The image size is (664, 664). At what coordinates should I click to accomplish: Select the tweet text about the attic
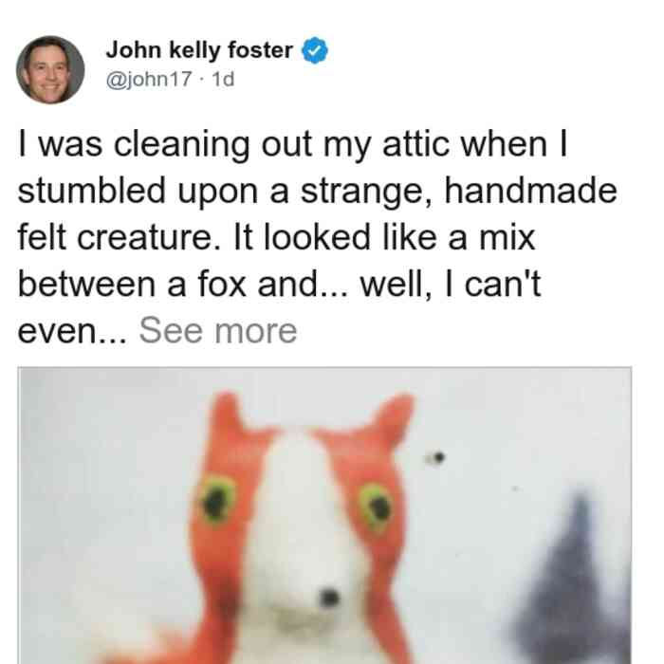coord(317,237)
